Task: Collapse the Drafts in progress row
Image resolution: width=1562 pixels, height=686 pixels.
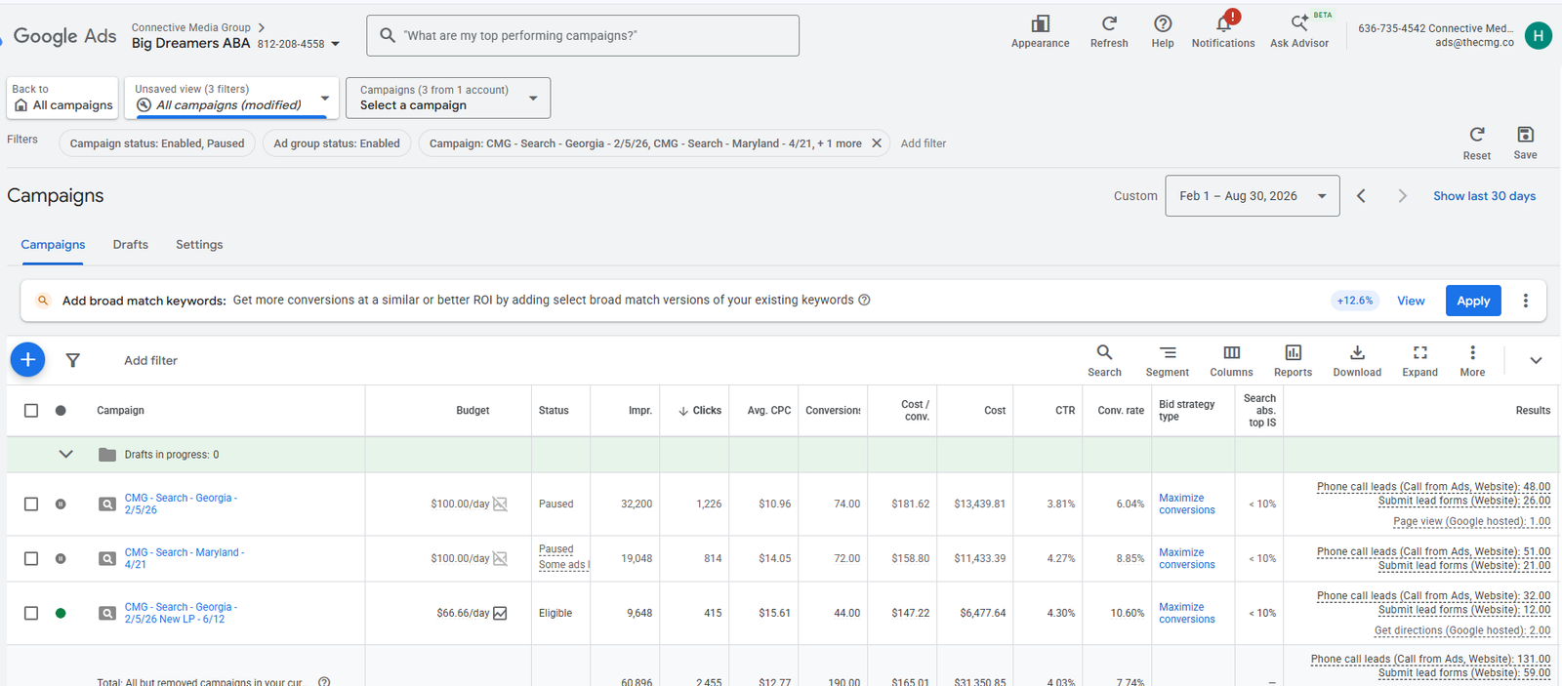Action: click(66, 455)
